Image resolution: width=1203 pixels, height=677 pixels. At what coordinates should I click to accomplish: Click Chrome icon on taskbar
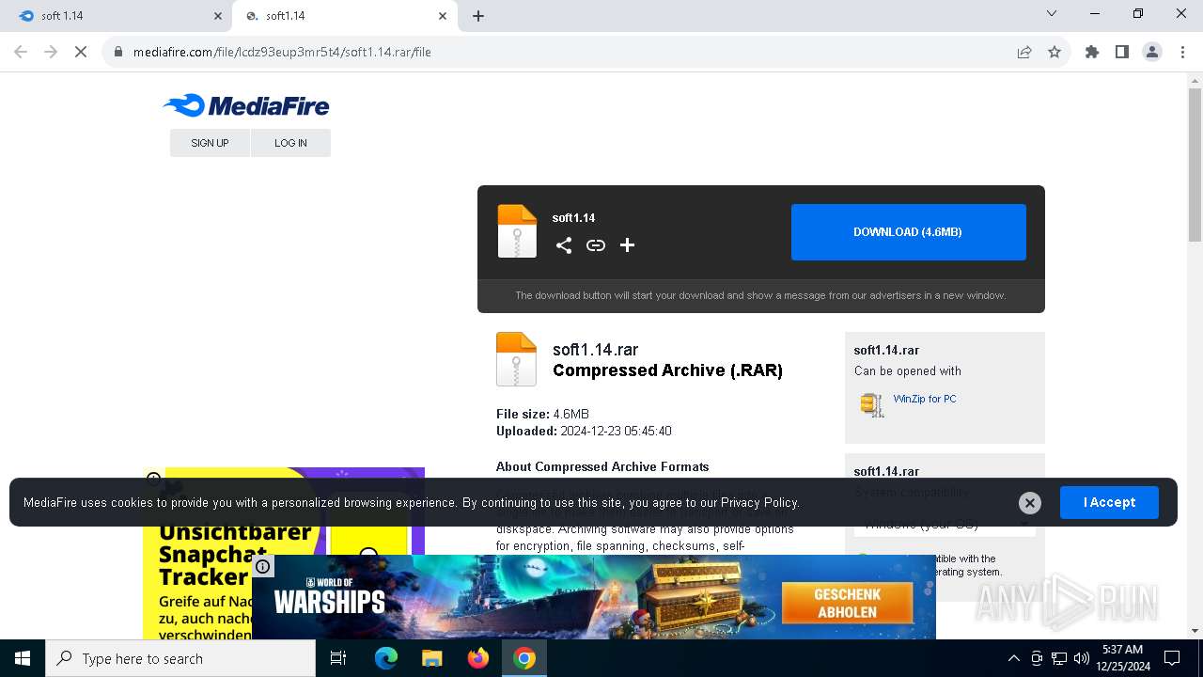[524, 658]
